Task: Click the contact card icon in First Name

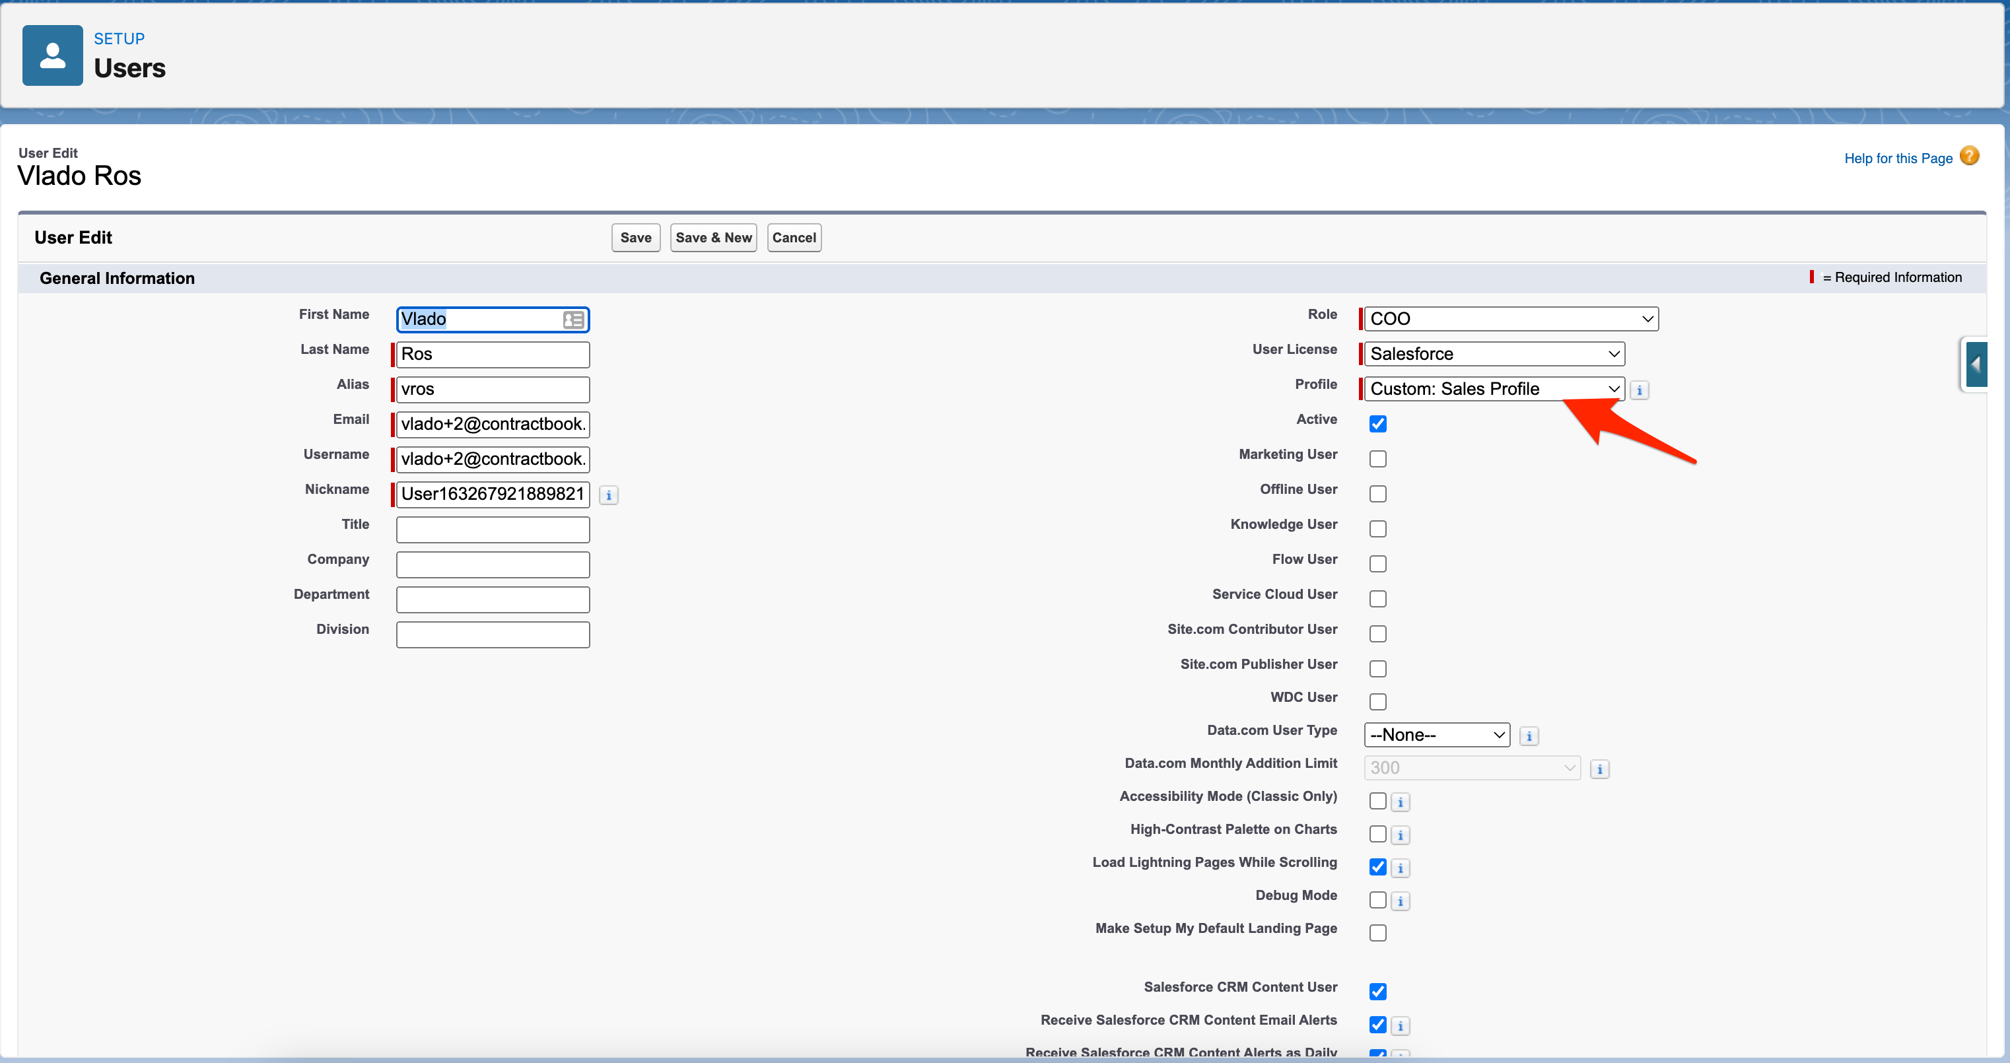Action: (572, 320)
